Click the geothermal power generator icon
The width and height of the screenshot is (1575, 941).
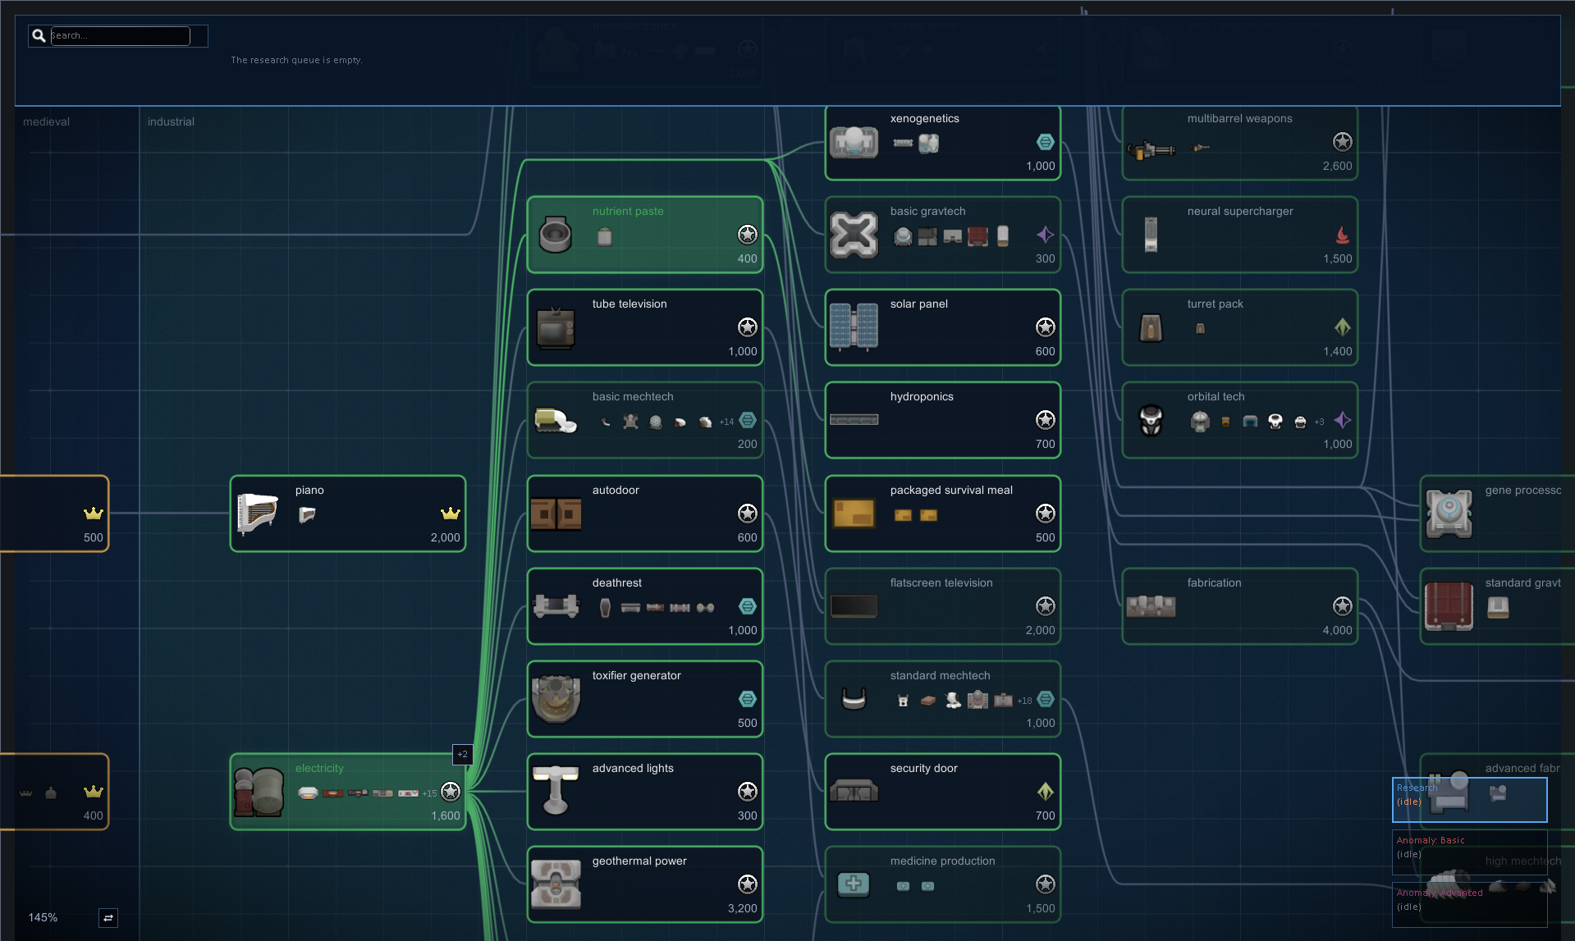coord(556,884)
